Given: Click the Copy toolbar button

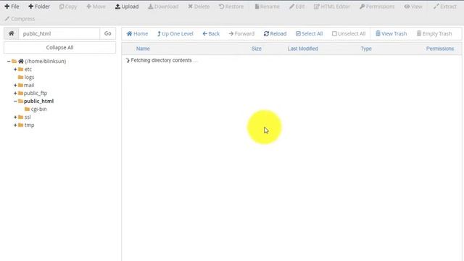Looking at the screenshot, I should [67, 7].
